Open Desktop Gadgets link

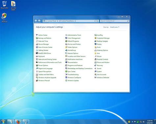(102, 41)
